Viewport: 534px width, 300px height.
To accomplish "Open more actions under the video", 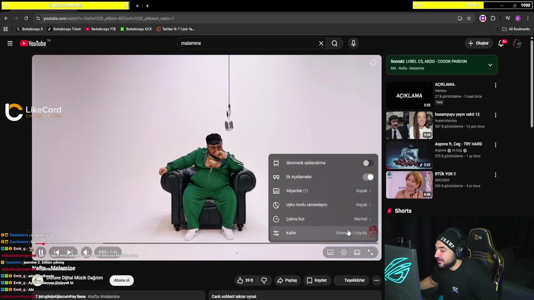I will pyautogui.click(x=376, y=280).
